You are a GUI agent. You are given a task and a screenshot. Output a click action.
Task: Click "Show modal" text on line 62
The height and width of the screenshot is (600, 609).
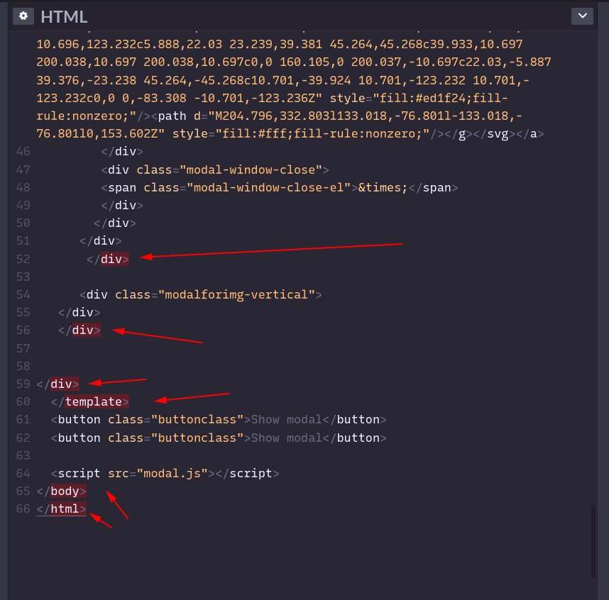pyautogui.click(x=287, y=438)
